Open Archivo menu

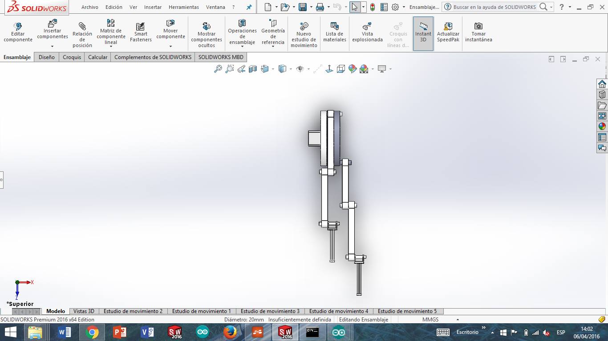tap(90, 7)
